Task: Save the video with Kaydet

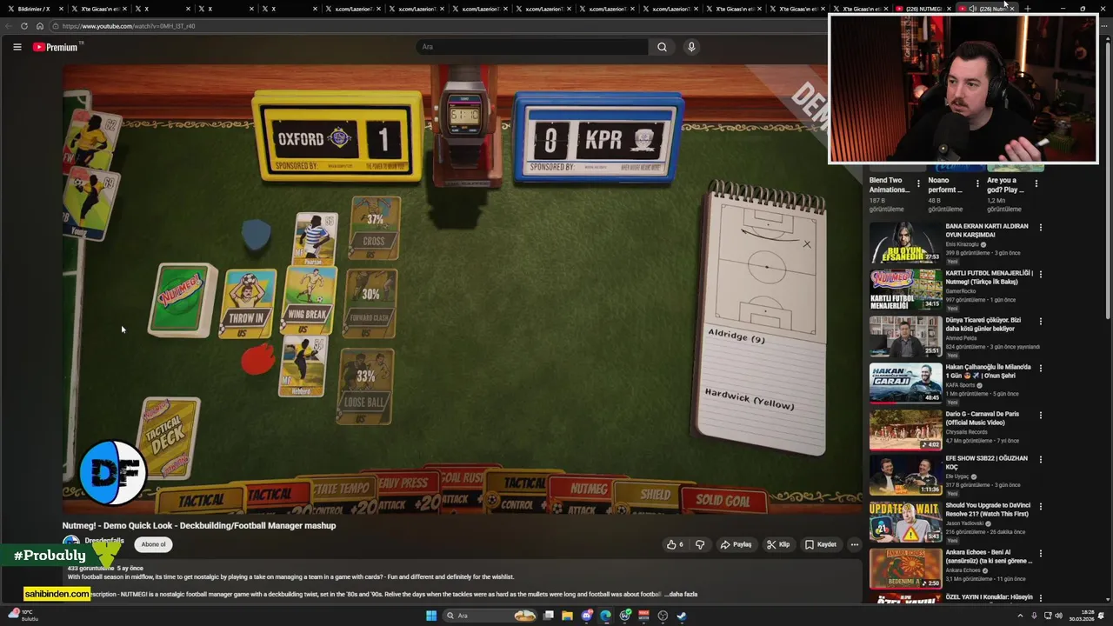Action: (820, 545)
